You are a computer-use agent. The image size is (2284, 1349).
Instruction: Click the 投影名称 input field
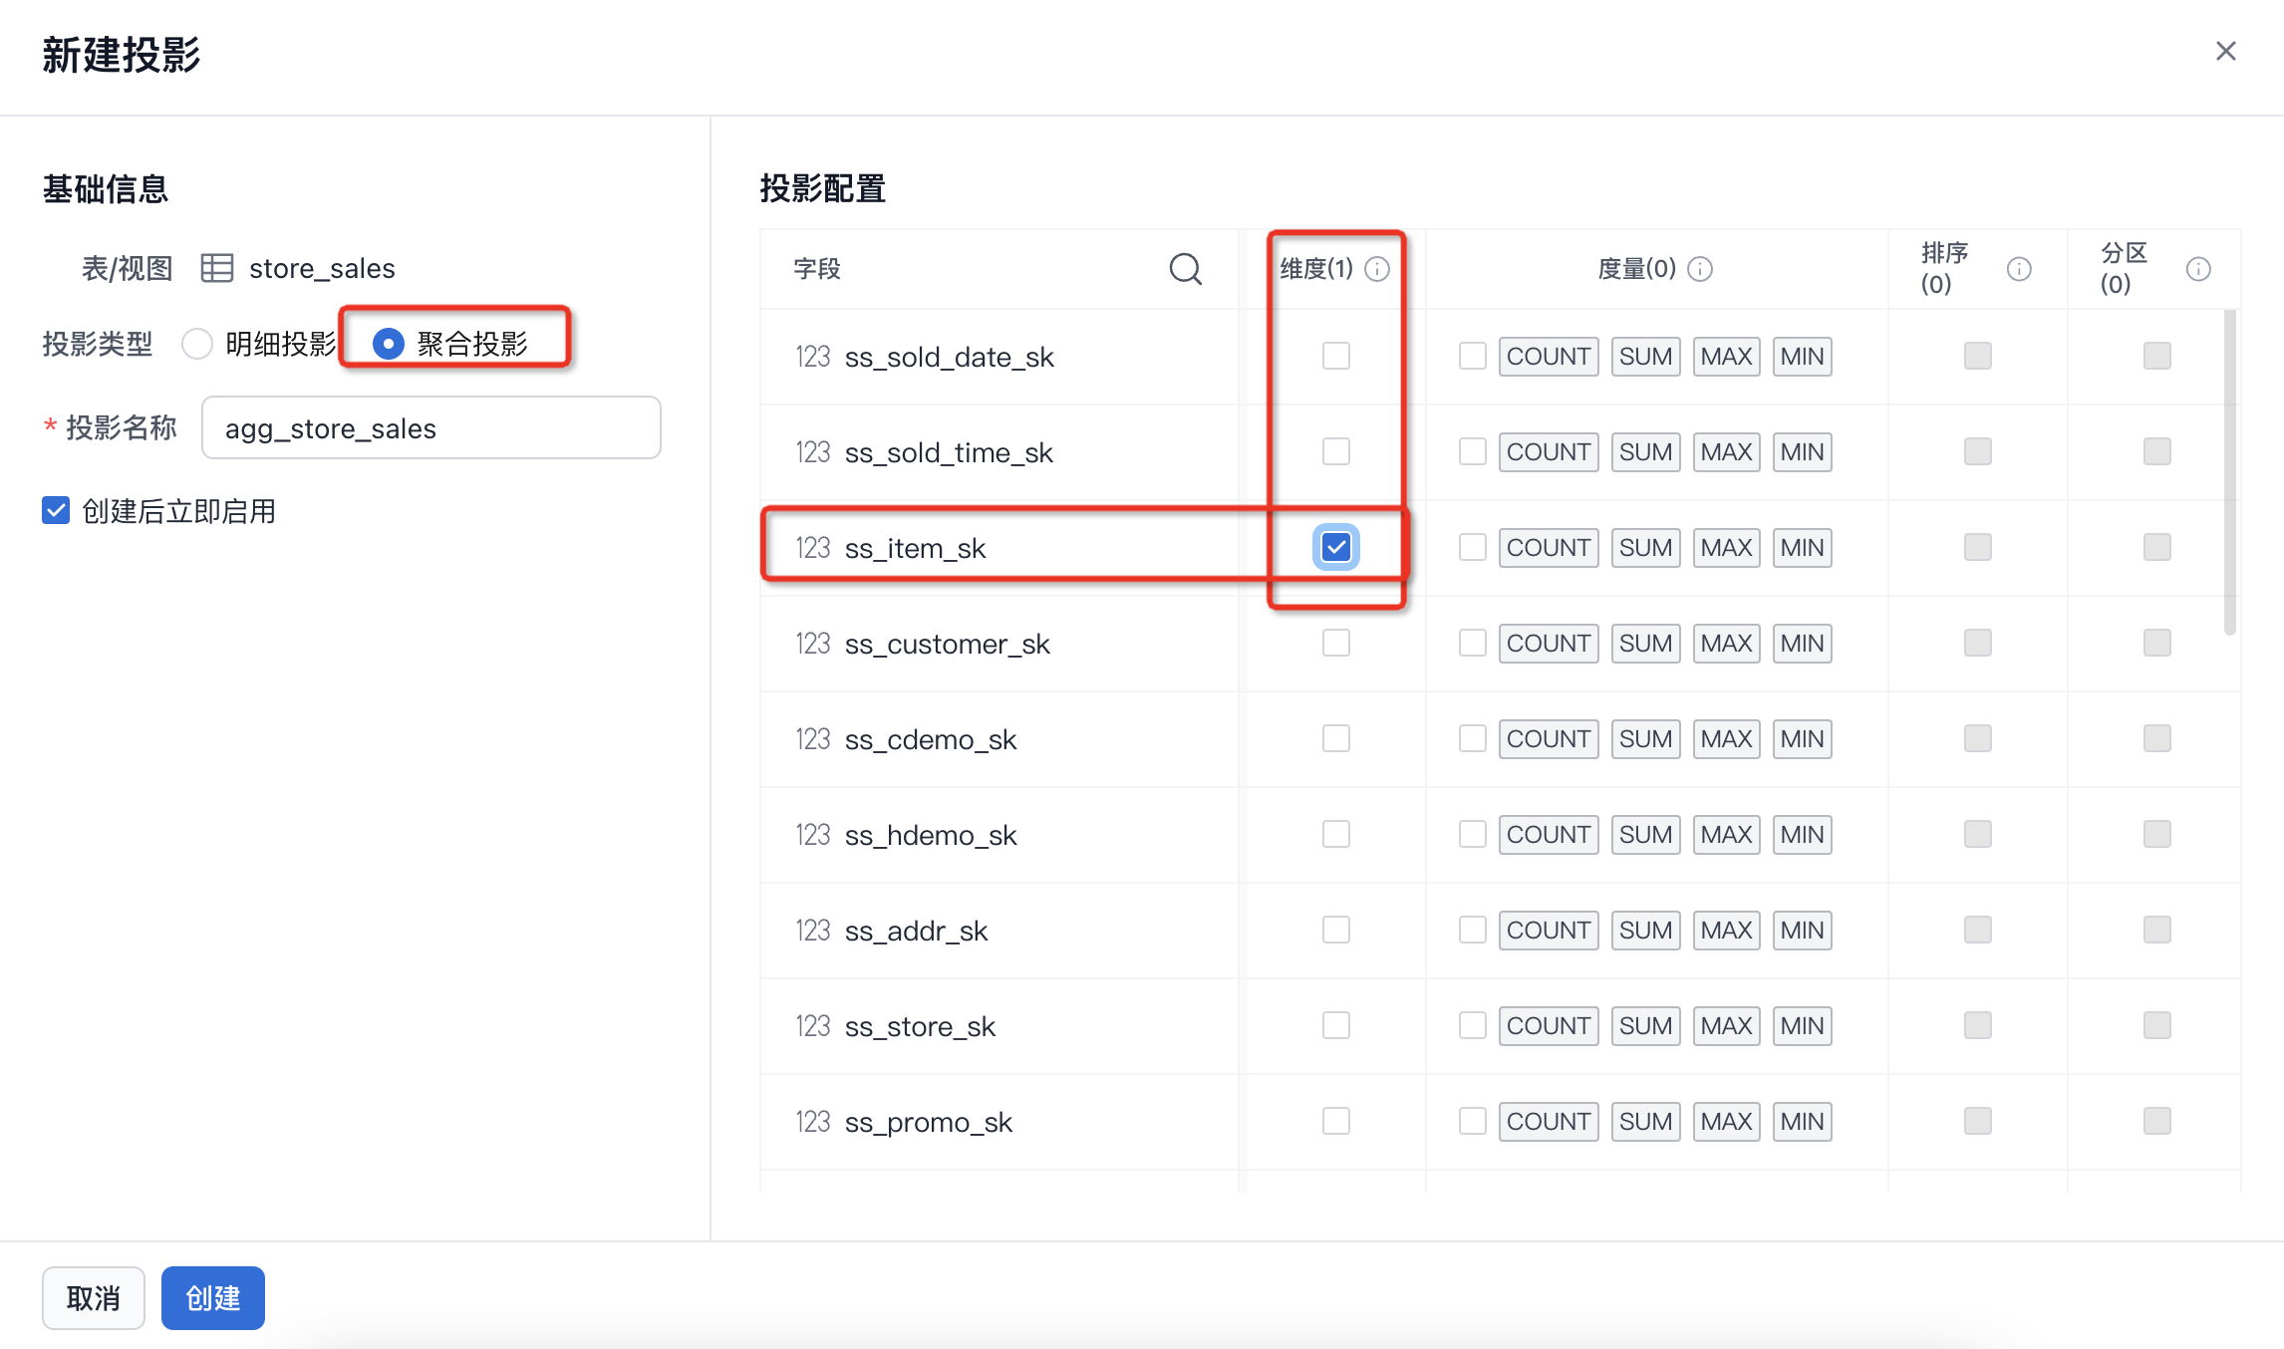coord(430,428)
